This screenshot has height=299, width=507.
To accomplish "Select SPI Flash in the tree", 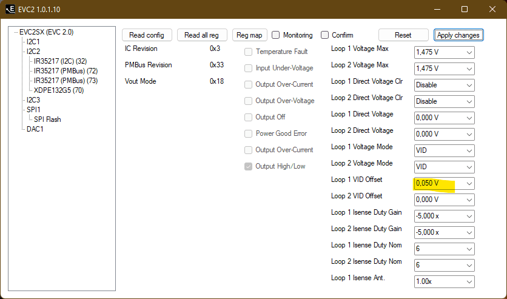I will (x=47, y=119).
